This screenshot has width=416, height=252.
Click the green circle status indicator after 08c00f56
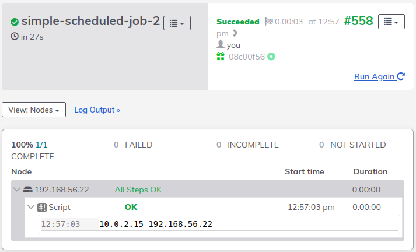click(x=271, y=57)
